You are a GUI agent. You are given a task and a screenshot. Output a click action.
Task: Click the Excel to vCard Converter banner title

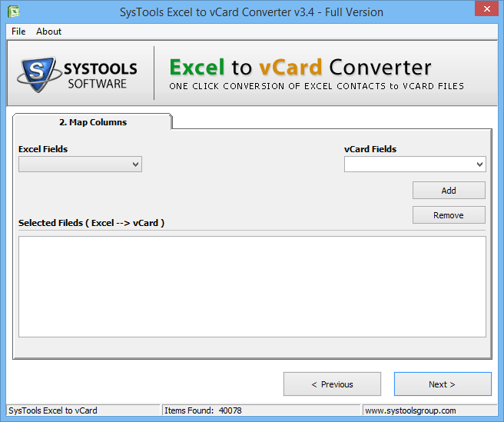(300, 67)
